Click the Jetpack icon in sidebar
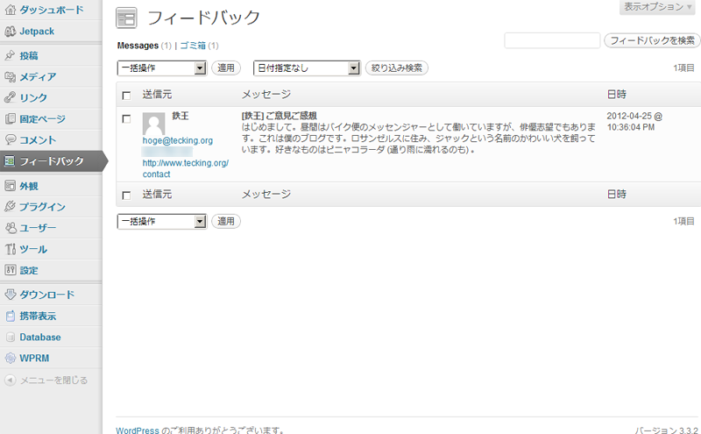The width and height of the screenshot is (701, 434). (11, 31)
